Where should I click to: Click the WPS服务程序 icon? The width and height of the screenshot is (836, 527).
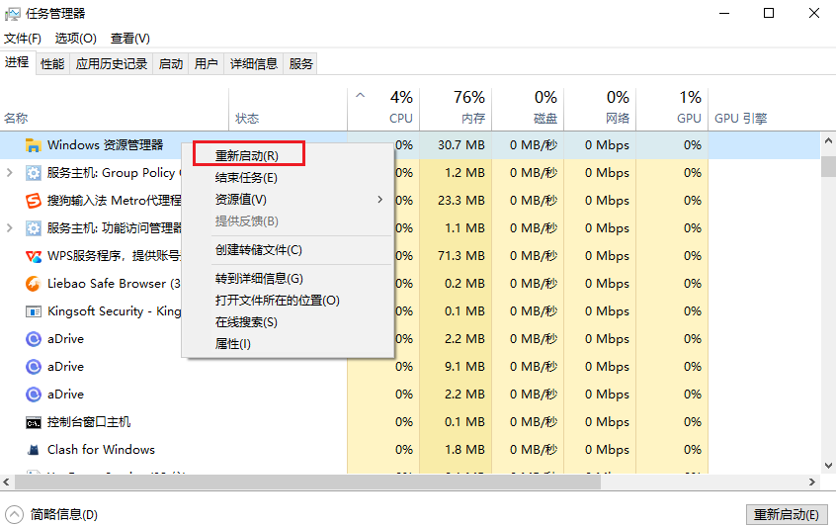pyautogui.click(x=33, y=256)
